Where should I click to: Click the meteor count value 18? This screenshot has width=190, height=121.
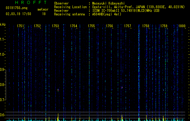point(44,14)
